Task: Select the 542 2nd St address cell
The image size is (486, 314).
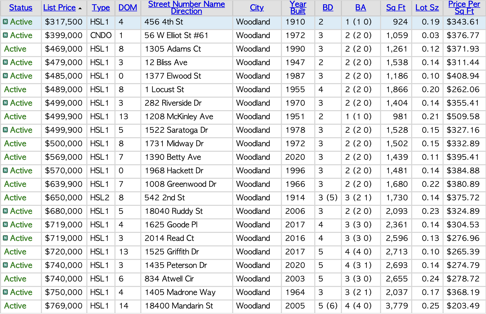Action: click(164, 198)
